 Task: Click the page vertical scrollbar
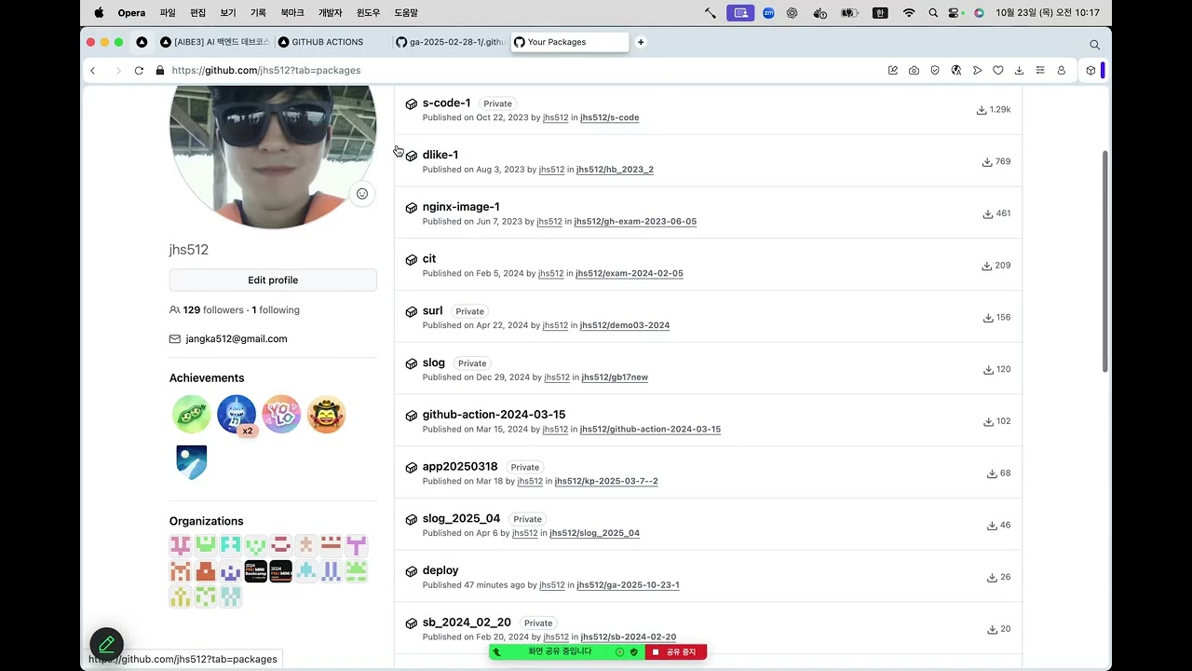pos(1105,261)
